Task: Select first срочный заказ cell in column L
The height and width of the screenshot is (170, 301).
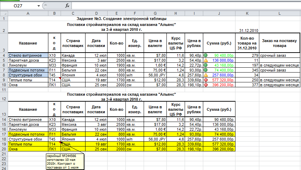Action: 280,55
